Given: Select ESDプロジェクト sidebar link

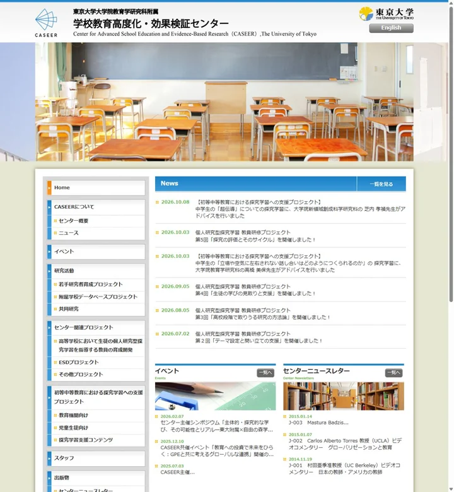Looking at the screenshot, I should 78,363.
